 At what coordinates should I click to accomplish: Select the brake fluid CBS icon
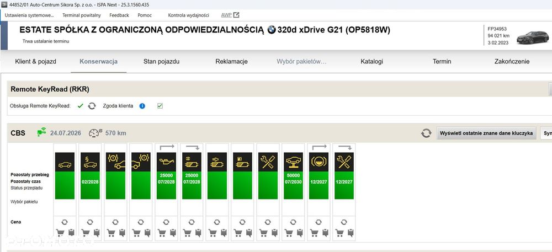coord(319,162)
